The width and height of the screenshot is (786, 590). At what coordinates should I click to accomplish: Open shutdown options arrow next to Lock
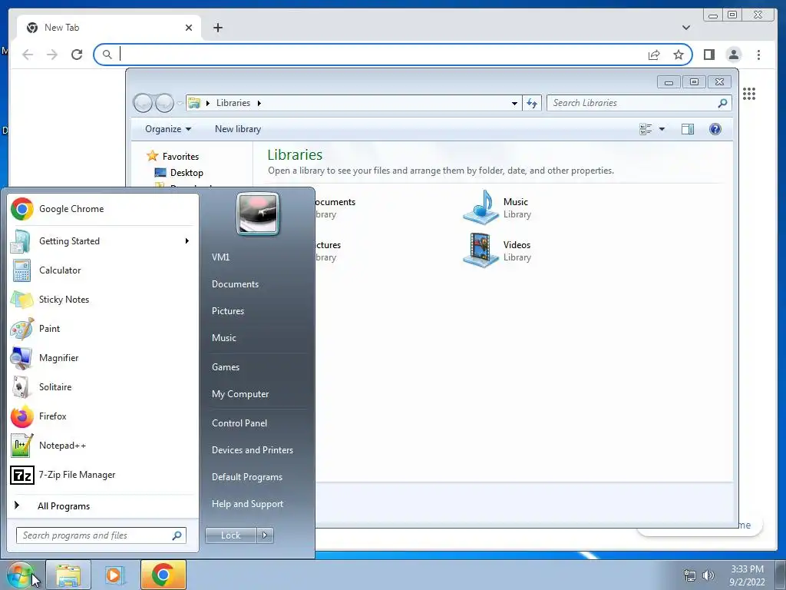(265, 535)
